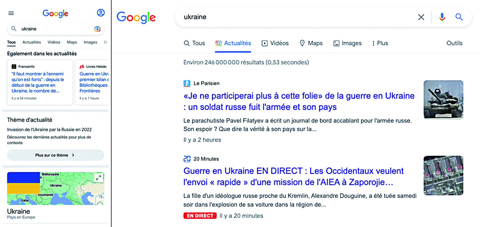Select mobile Actualités tab
Screen dimensions: 483x227
tap(32, 42)
